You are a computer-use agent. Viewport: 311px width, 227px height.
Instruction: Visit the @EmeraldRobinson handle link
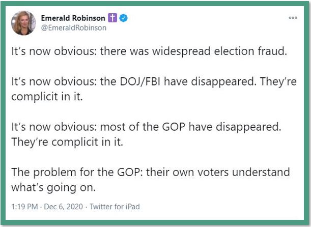[74, 28]
